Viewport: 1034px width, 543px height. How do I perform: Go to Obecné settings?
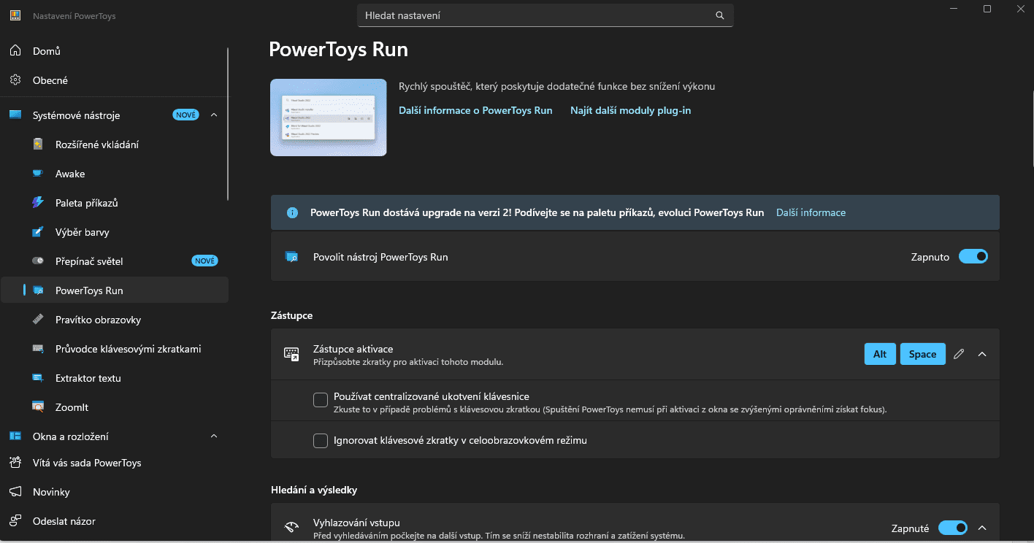point(50,80)
